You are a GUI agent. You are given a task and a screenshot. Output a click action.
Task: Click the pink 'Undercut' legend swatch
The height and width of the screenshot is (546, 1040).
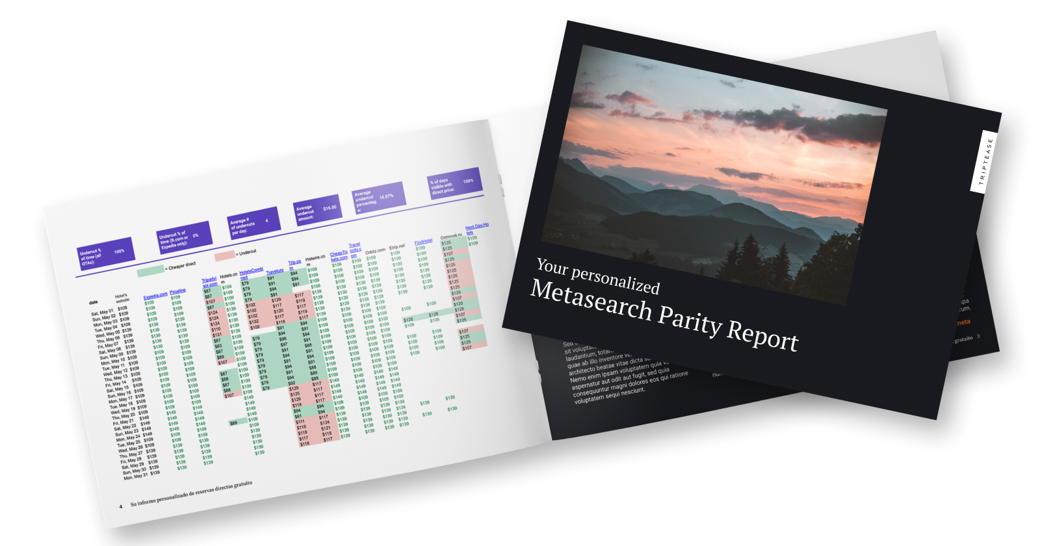(x=225, y=255)
